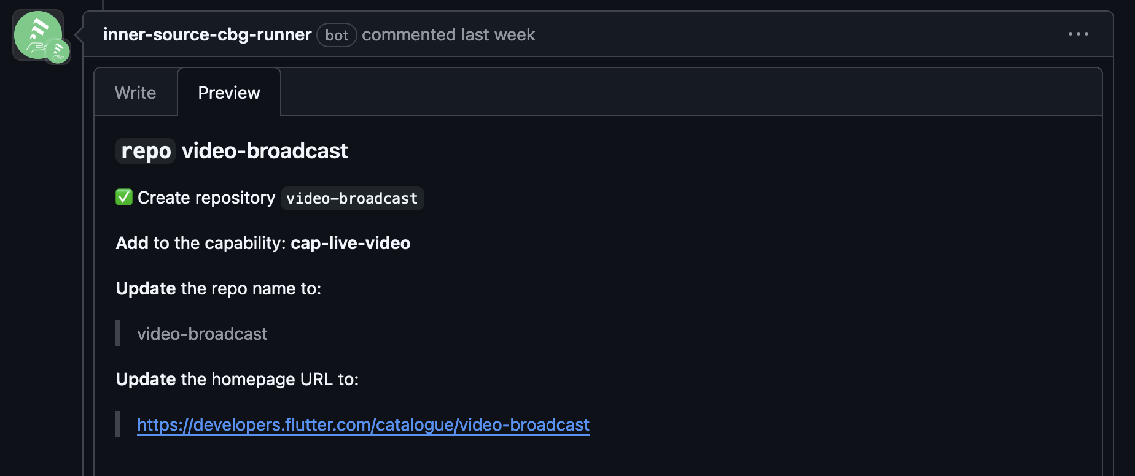
Task: Switch to the Write tab
Action: point(135,93)
